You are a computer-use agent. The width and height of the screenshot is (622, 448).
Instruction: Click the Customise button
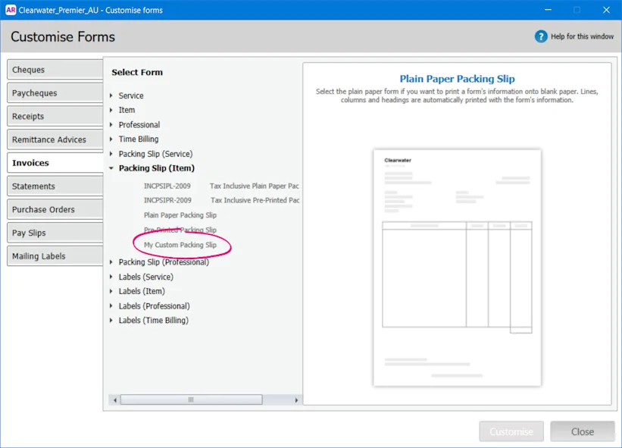511,431
